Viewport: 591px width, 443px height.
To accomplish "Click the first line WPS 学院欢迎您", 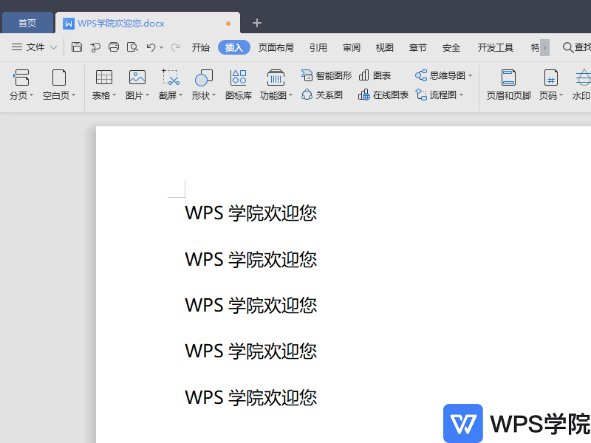I will click(x=251, y=213).
